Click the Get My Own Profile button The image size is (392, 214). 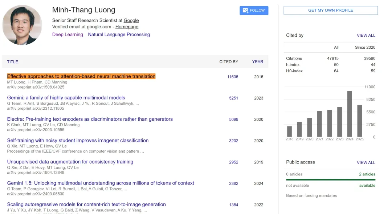(x=330, y=11)
